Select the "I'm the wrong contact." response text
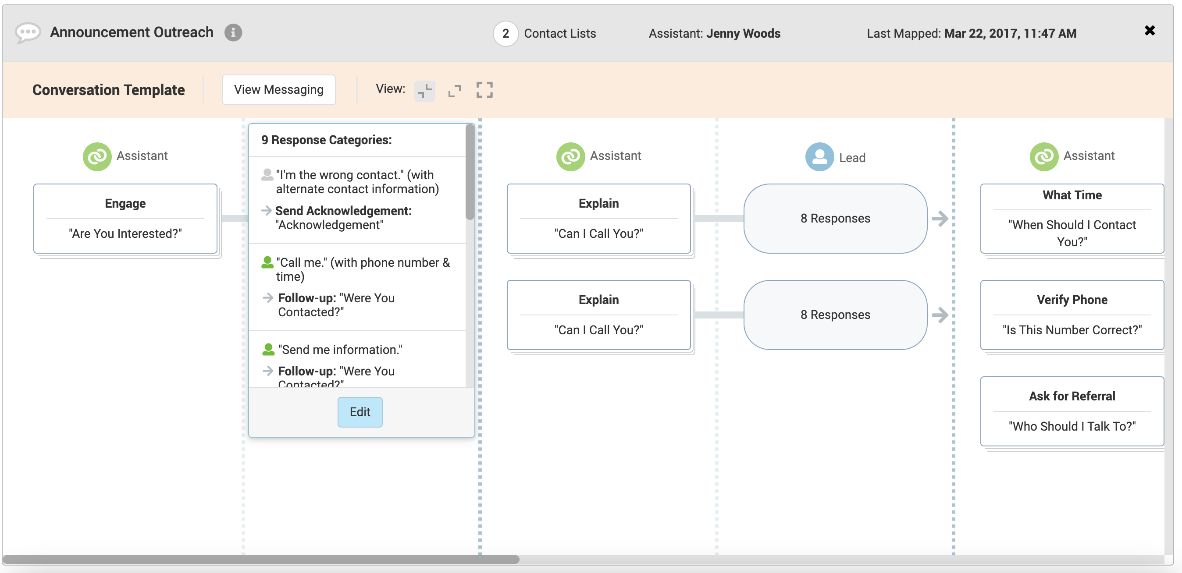1182x573 pixels. pos(357,181)
